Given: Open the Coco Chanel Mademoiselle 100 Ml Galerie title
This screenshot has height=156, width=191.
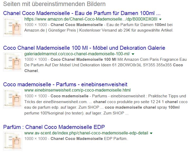Looking at the screenshot, I should point(84,48).
